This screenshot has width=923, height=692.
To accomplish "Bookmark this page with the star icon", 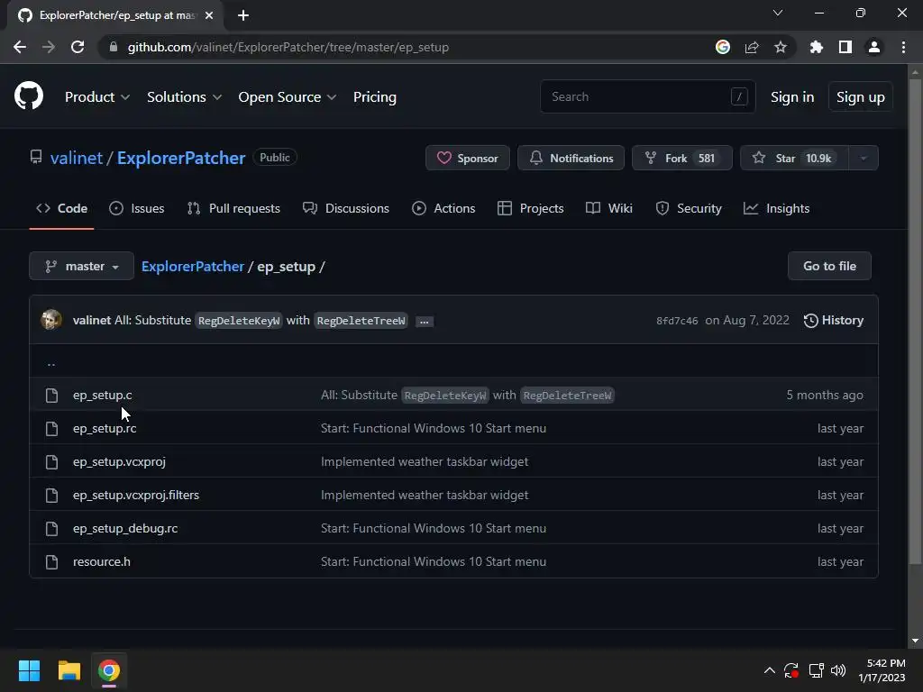I will click(x=781, y=47).
